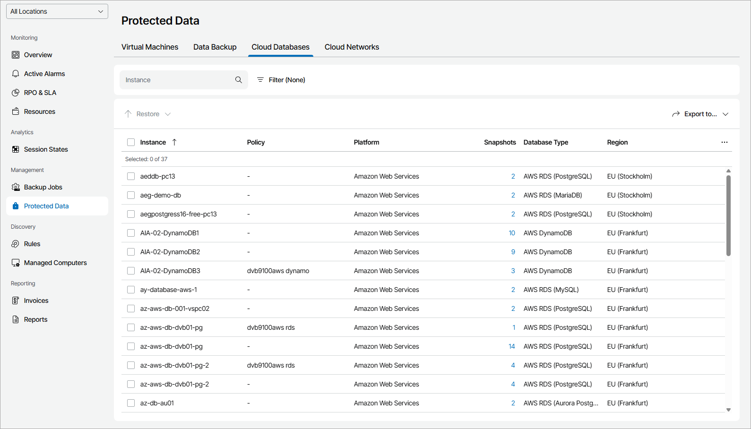Screen dimensions: 751x429
Task: Select the aeg-demo-db row checkbox
Action: [131, 195]
